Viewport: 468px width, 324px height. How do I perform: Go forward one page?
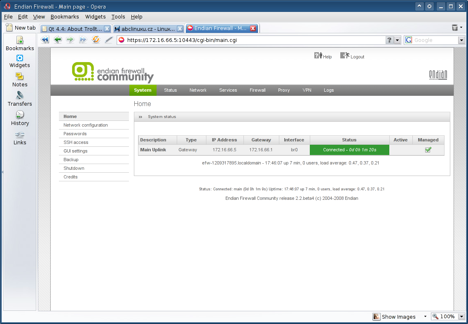click(x=70, y=39)
